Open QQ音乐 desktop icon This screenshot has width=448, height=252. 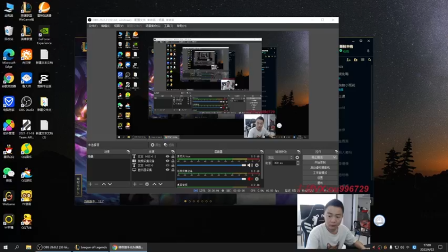[x=26, y=151]
